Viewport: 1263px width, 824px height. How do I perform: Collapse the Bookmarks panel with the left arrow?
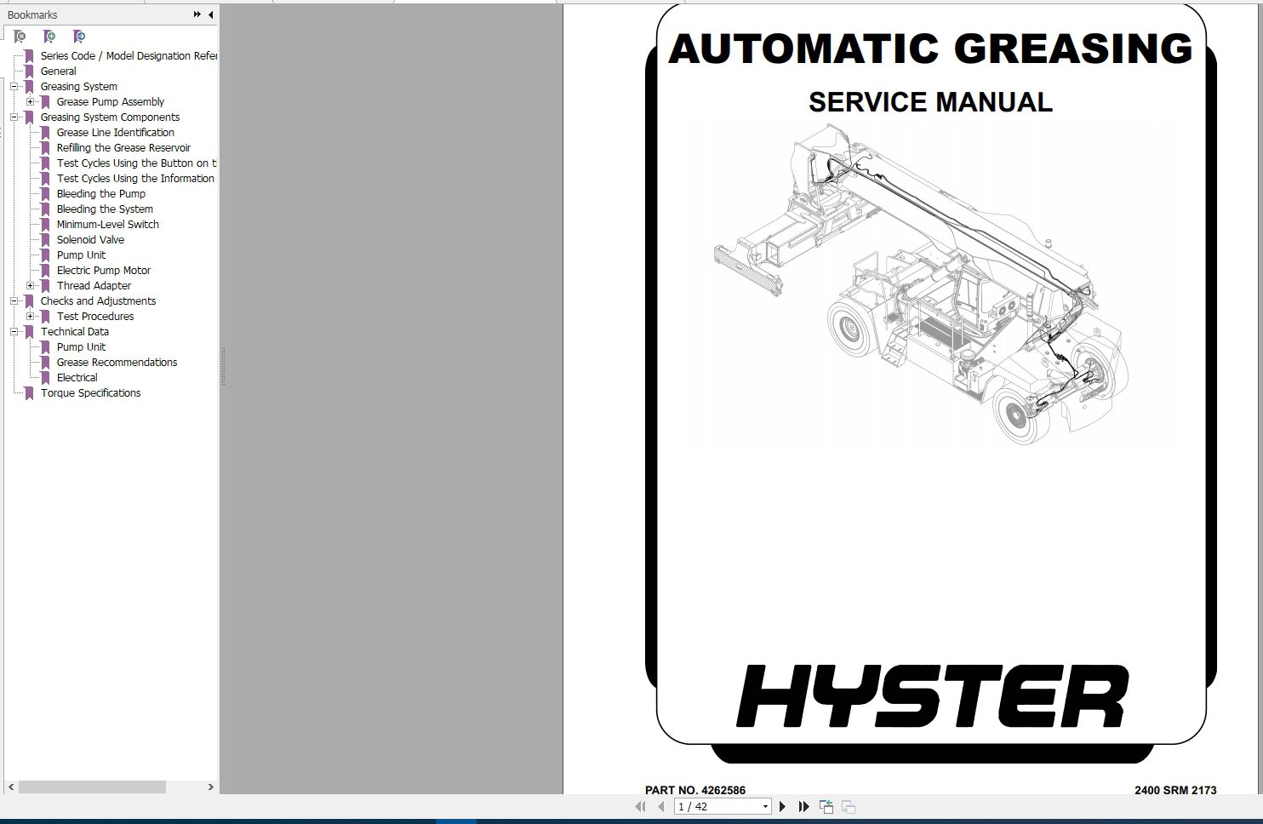pos(210,14)
